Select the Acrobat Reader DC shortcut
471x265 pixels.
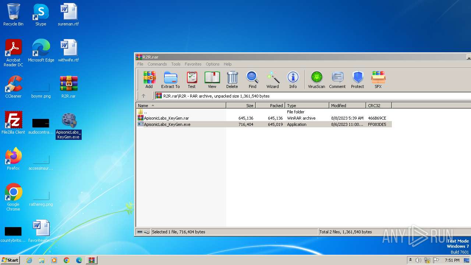pyautogui.click(x=13, y=53)
